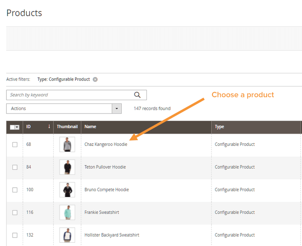
Task: Click the Hollister Backyard Sweatshirt thumbnail
Action: click(67, 235)
